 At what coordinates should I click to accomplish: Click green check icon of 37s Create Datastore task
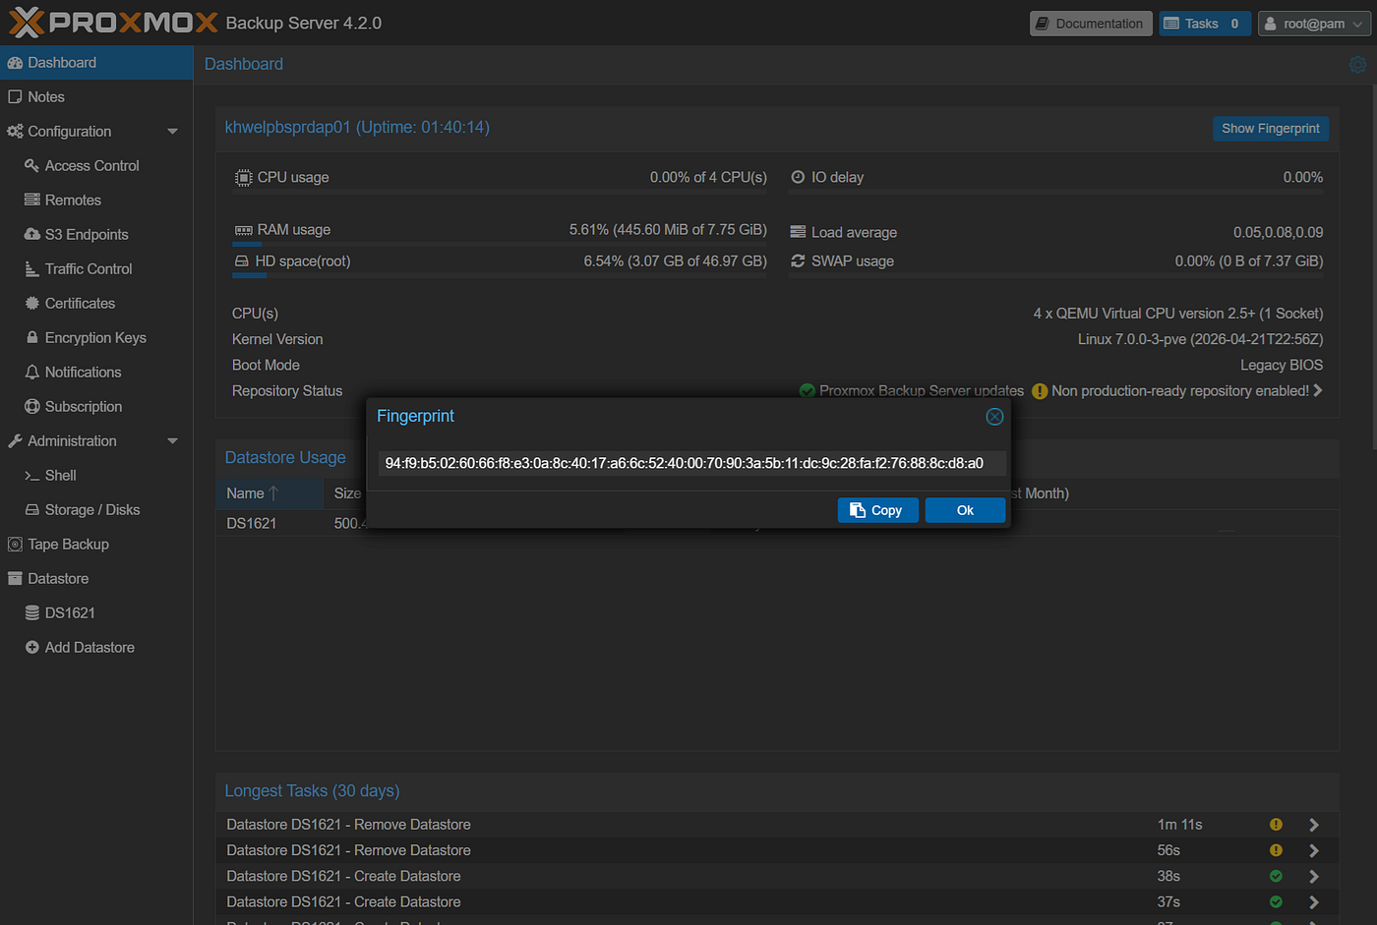[x=1276, y=901]
